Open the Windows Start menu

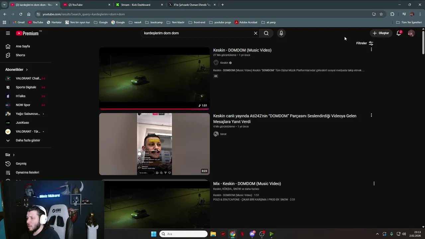(154, 234)
